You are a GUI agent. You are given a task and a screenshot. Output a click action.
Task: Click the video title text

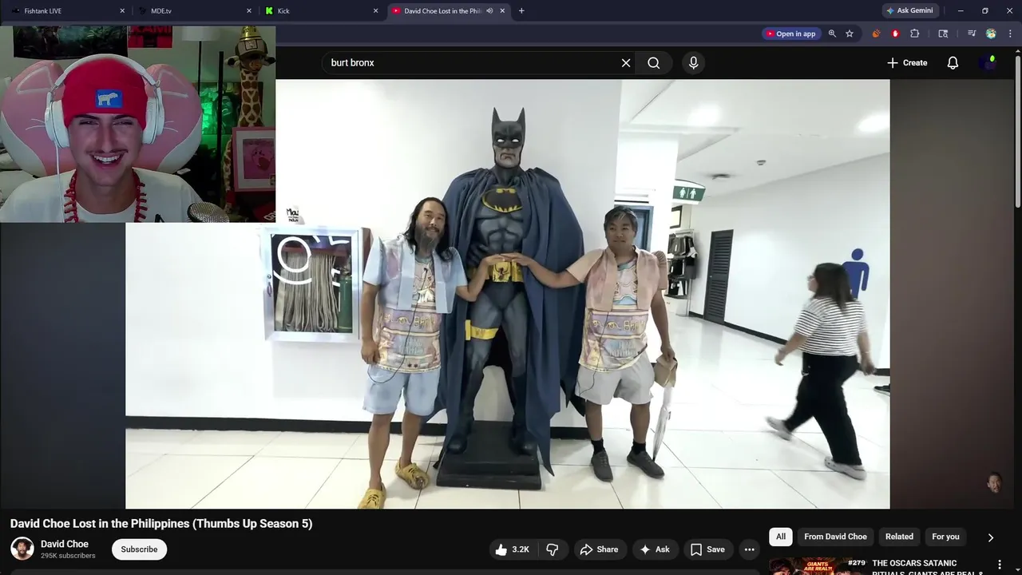161,524
